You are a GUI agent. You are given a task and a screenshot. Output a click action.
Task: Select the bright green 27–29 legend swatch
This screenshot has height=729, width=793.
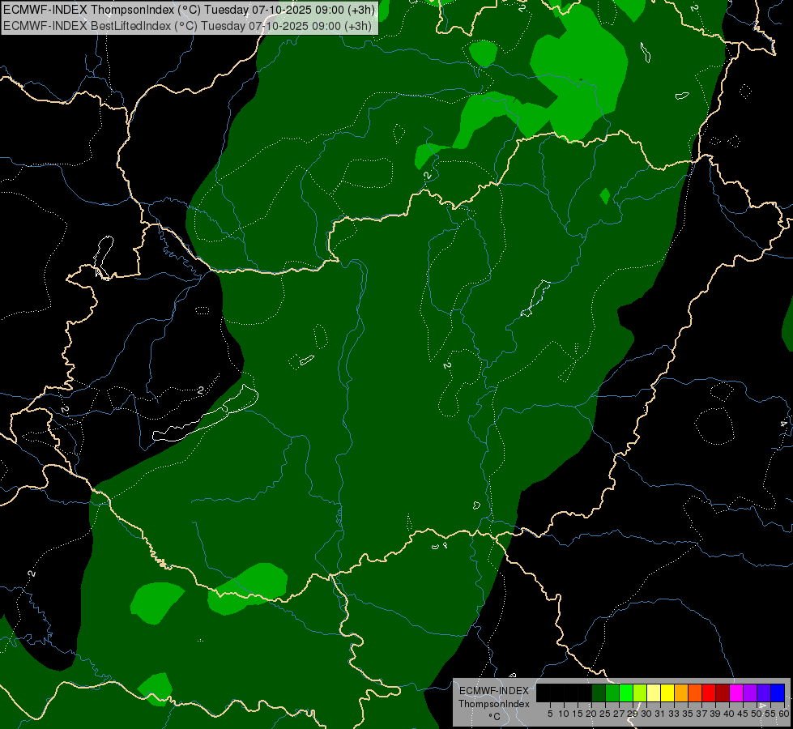point(626,693)
